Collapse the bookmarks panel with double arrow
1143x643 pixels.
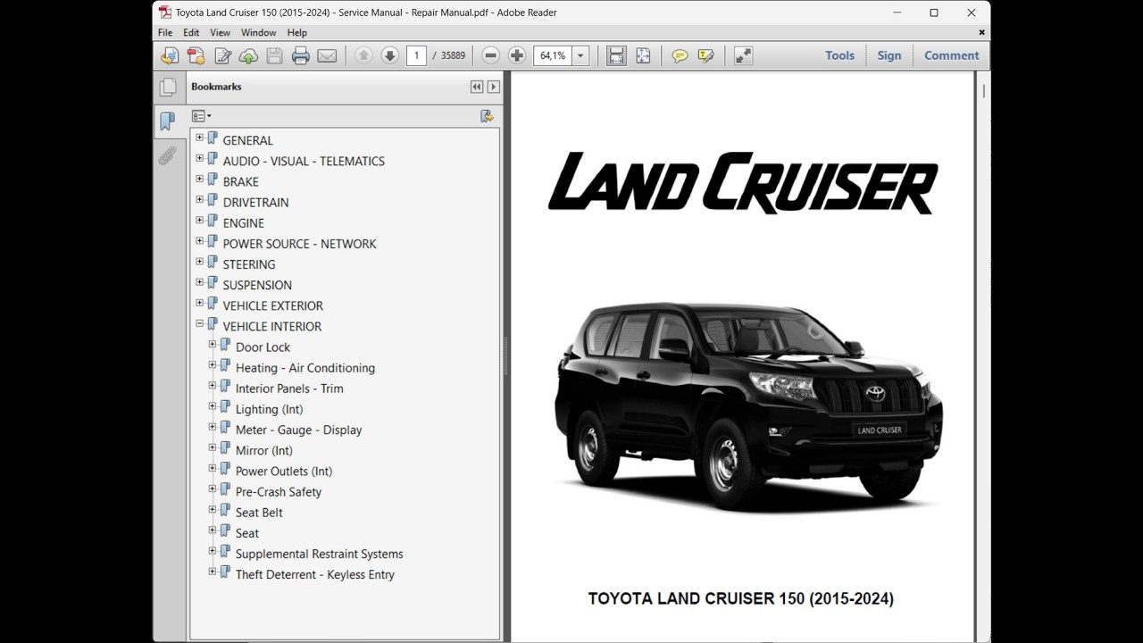pos(477,87)
